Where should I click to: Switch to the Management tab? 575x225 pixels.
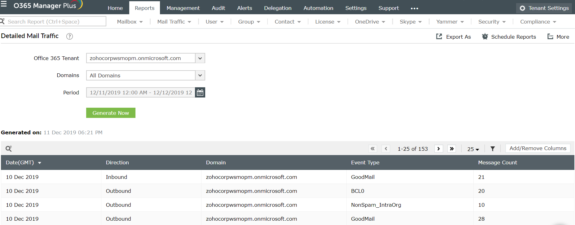tap(183, 8)
